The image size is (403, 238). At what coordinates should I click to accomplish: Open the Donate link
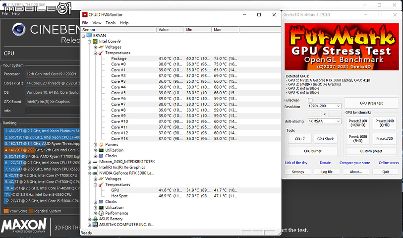325,163
